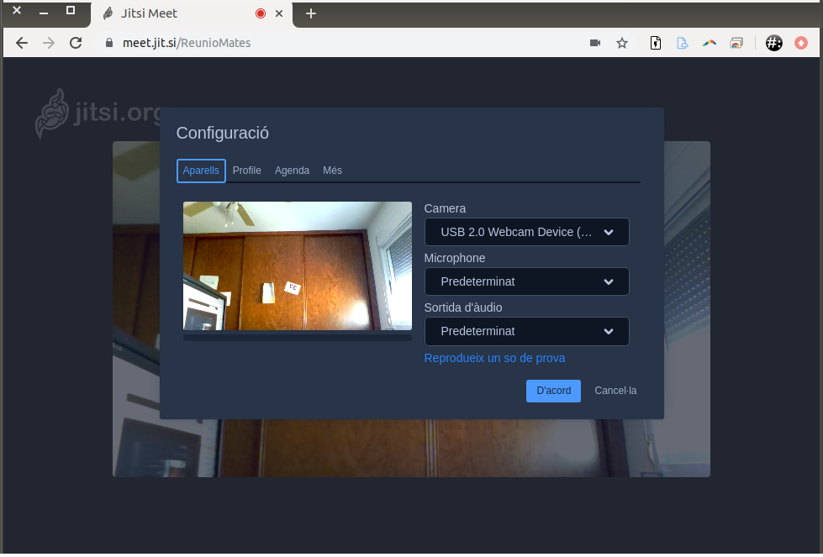823x557 pixels.
Task: Open the Agenda settings tab
Action: 292,171
